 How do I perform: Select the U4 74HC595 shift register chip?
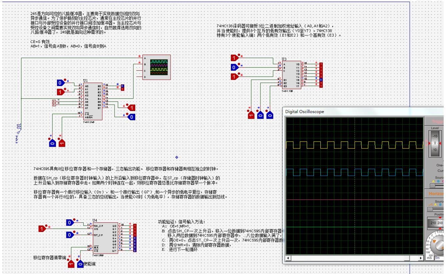(x=105, y=238)
